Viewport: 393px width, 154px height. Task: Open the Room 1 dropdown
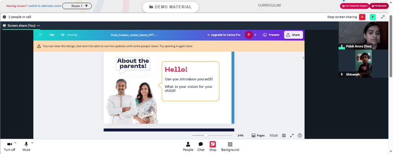pyautogui.click(x=77, y=6)
